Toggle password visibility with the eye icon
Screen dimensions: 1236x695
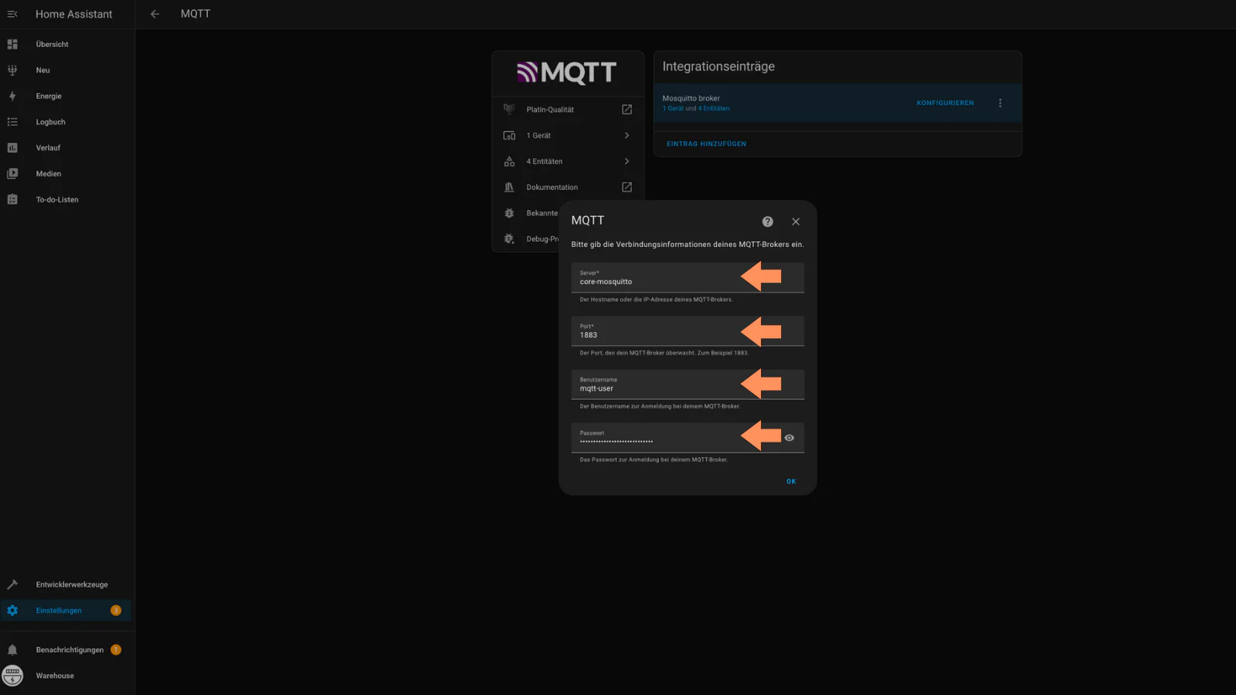[x=789, y=438]
